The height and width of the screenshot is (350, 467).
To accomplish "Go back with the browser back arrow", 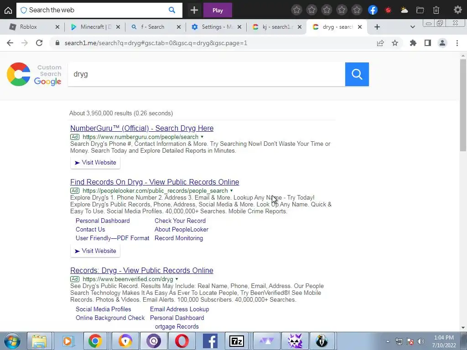I will click(10, 43).
